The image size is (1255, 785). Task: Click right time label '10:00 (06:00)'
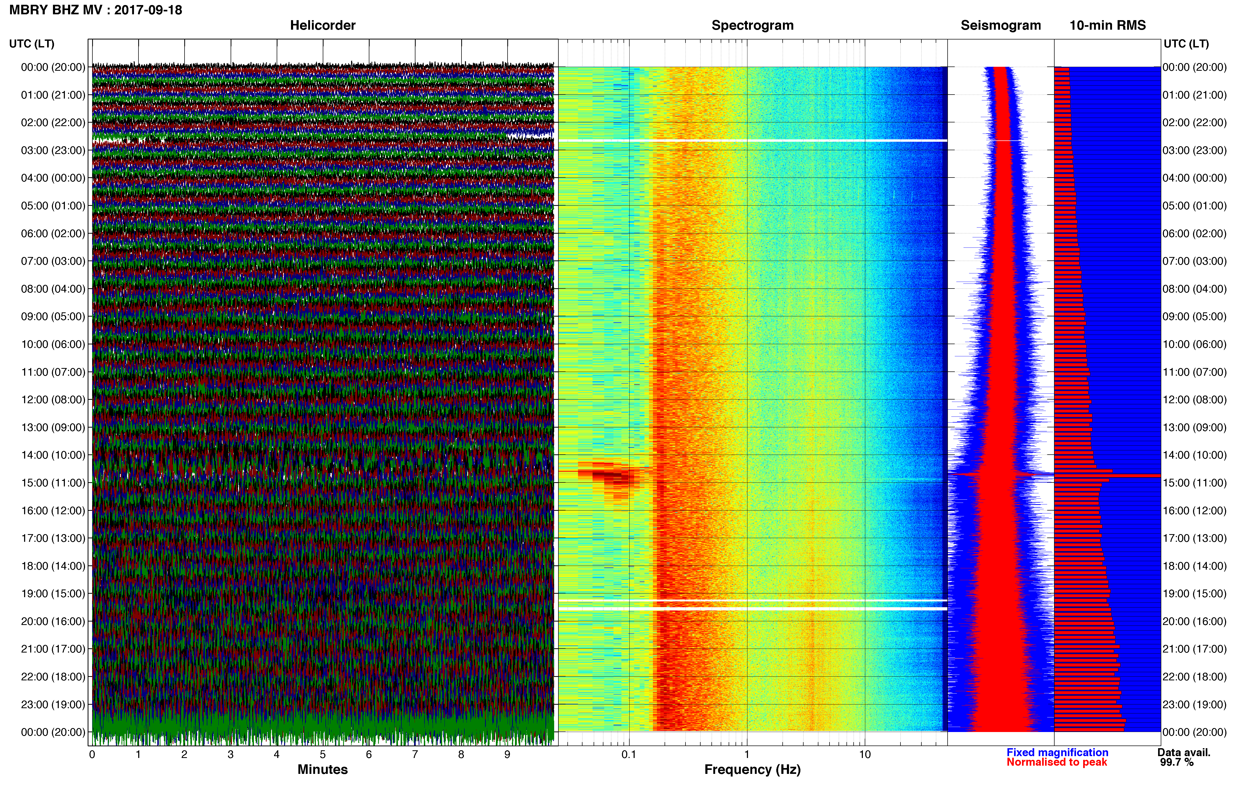[1194, 344]
